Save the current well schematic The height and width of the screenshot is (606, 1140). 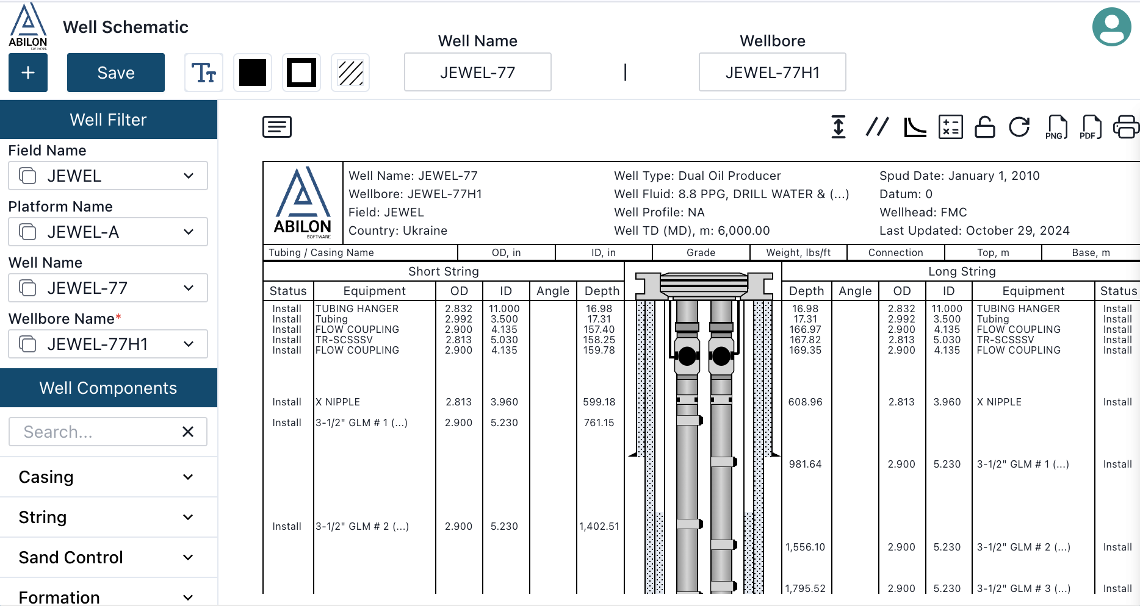[115, 73]
